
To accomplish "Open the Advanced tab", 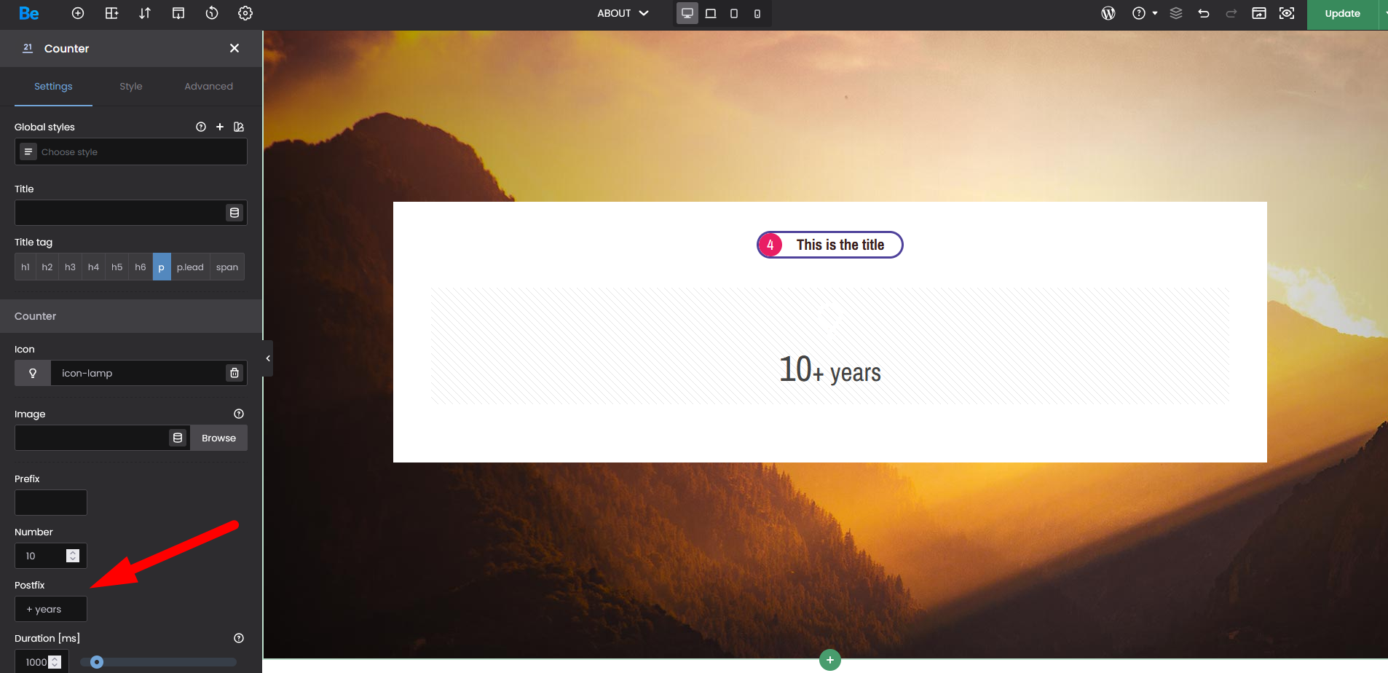I will pos(208,86).
